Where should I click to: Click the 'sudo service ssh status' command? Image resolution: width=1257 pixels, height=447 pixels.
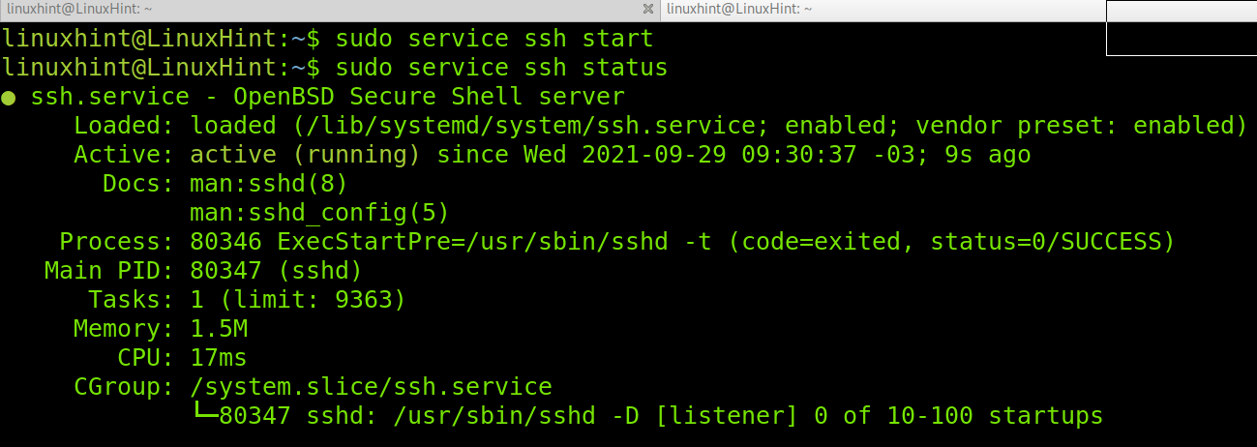(x=500, y=69)
